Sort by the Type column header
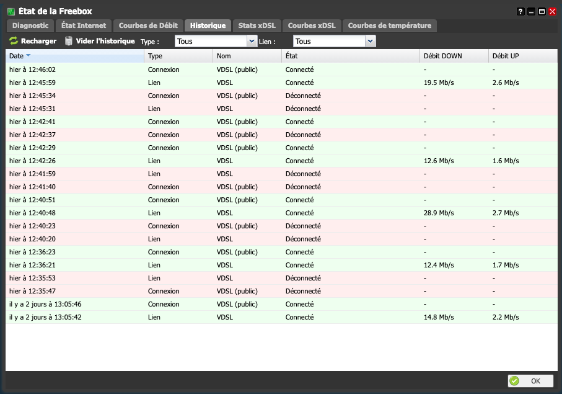Image resolution: width=562 pixels, height=394 pixels. coord(178,56)
